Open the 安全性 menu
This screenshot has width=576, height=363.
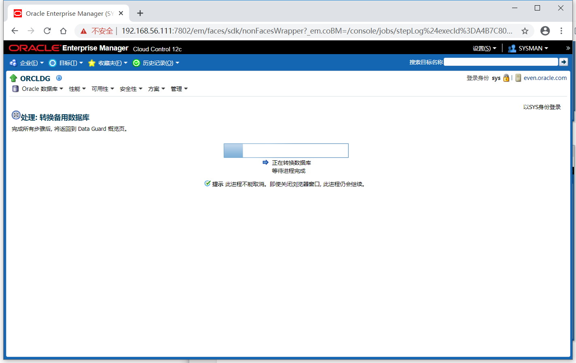click(x=131, y=89)
